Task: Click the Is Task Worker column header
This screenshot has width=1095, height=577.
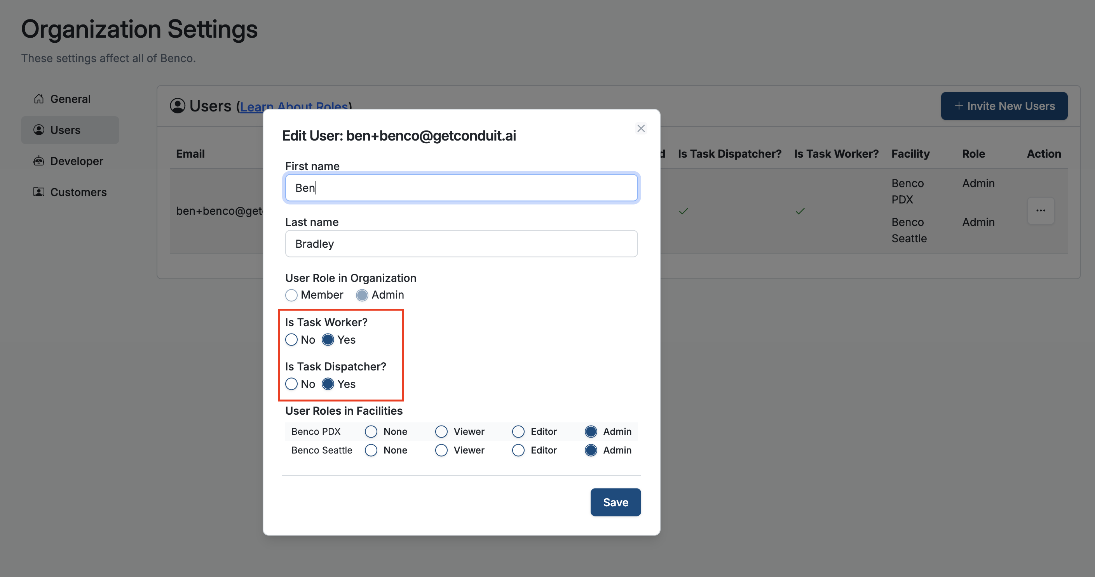Action: click(836, 154)
